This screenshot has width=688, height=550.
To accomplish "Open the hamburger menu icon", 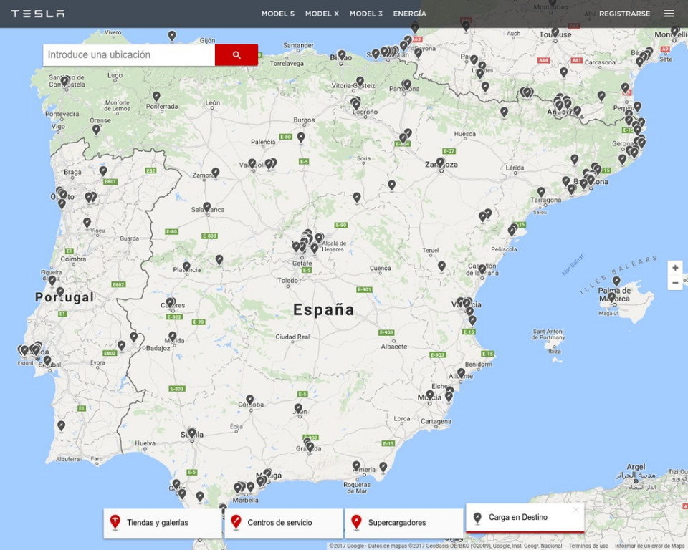I will pos(669,14).
